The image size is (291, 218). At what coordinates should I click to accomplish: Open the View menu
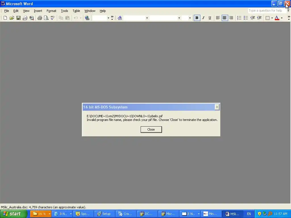click(26, 11)
